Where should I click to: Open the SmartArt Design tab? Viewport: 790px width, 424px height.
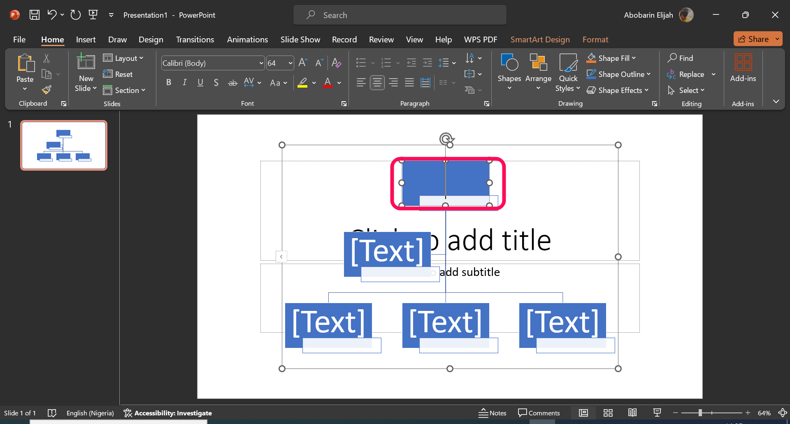(540, 39)
